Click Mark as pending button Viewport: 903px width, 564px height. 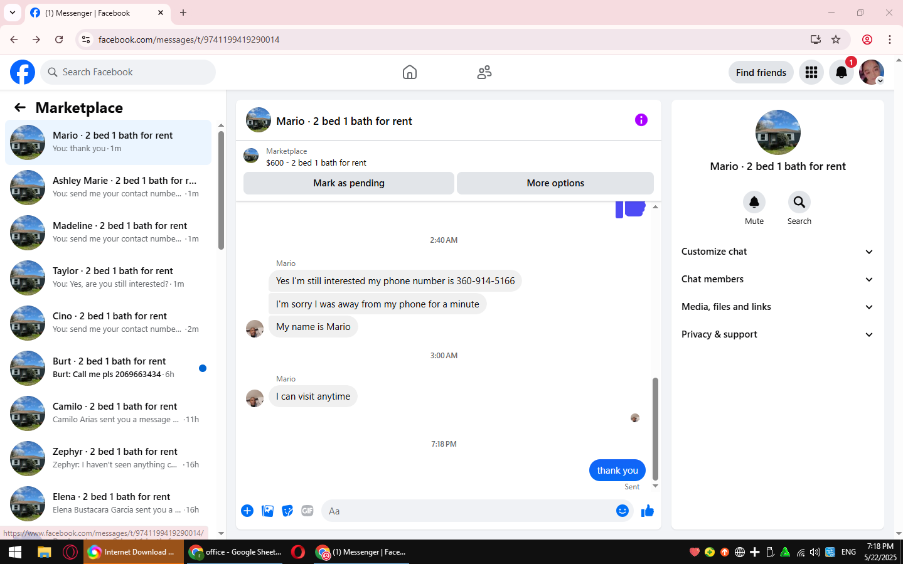coord(349,183)
